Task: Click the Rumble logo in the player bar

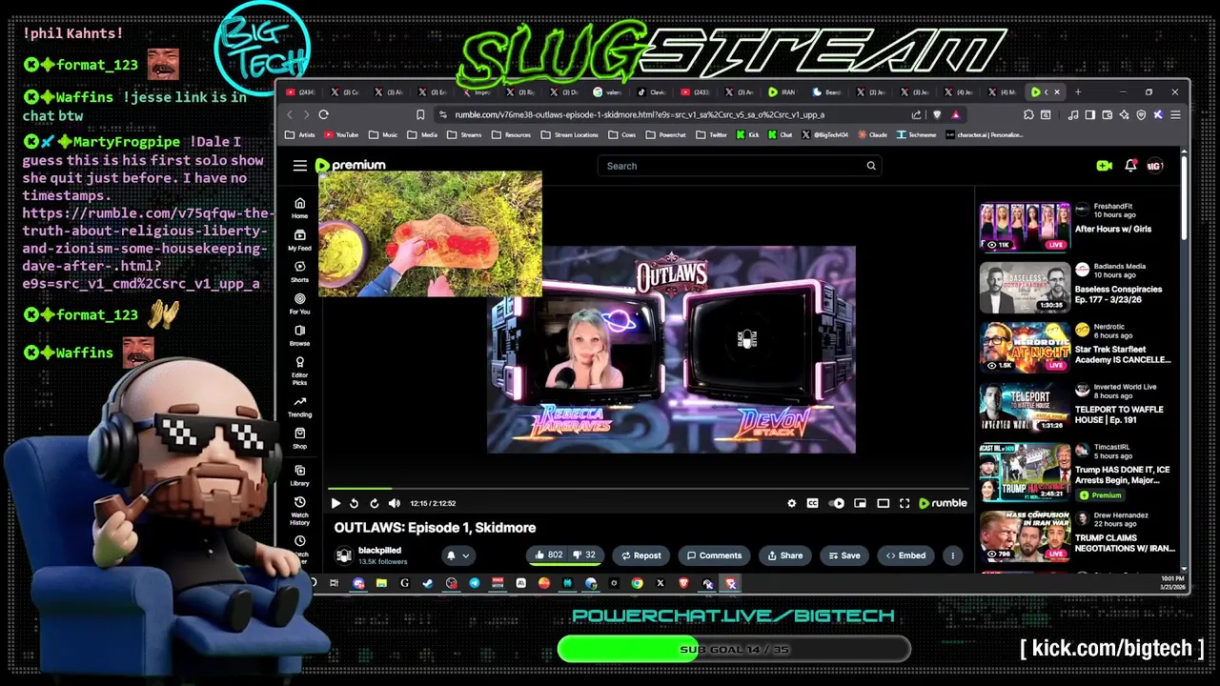Action: pos(943,503)
